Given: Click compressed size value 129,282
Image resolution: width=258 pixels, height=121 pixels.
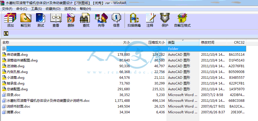Looking at the screenshot, I should pyautogui.click(x=159, y=55).
